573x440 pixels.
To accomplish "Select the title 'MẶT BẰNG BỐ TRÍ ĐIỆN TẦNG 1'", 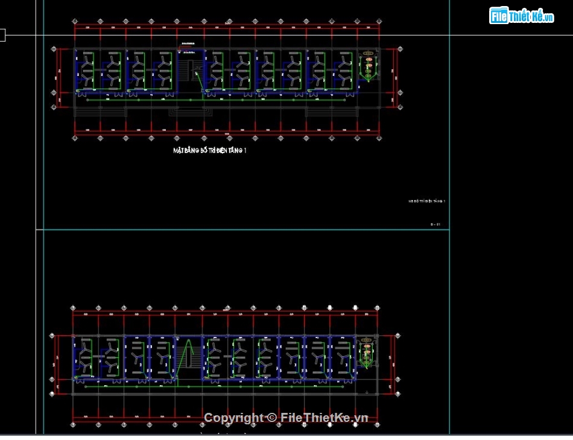I will (x=210, y=151).
